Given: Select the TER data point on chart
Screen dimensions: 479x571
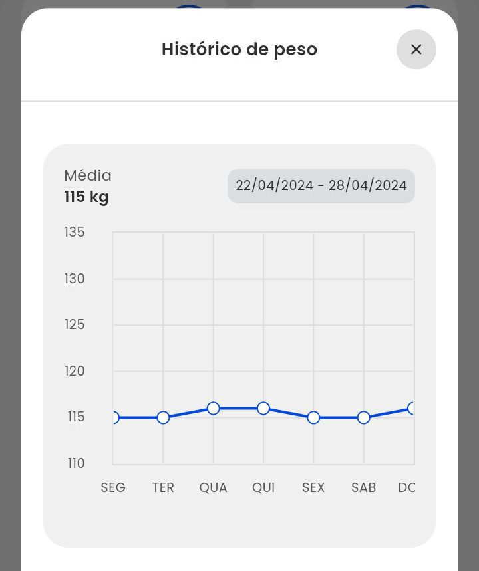Looking at the screenshot, I should point(163,417).
